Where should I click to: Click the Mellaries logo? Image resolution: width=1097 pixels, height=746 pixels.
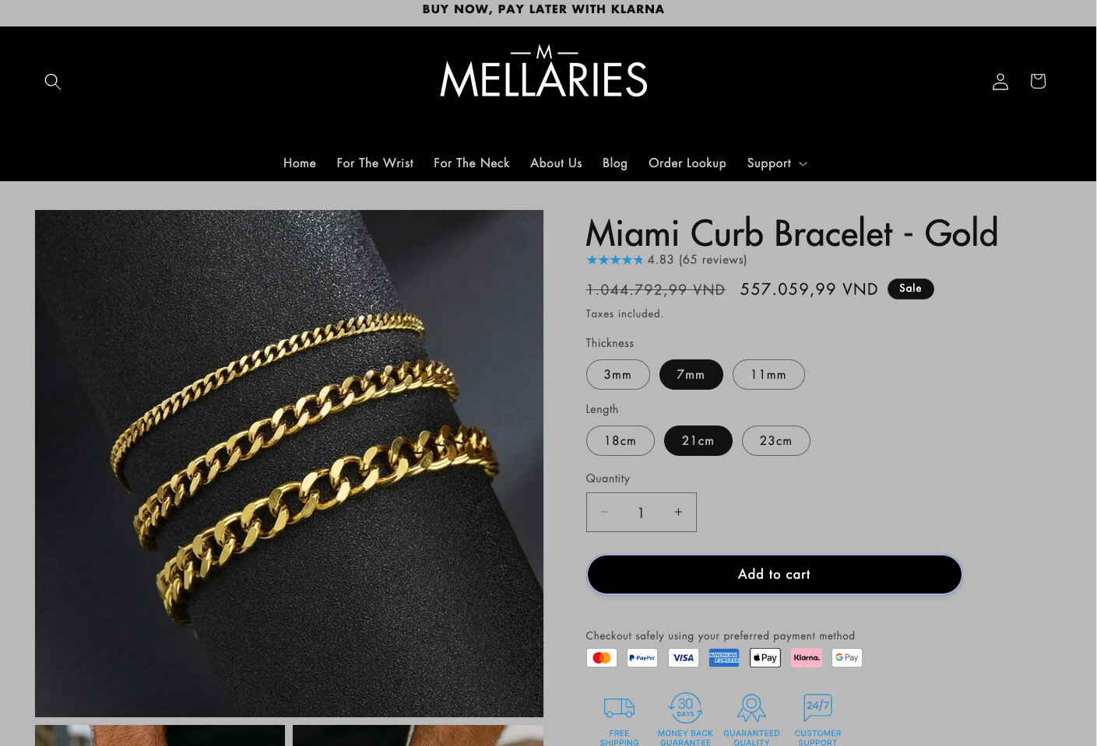click(543, 72)
